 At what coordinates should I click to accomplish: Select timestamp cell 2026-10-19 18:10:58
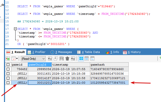(71, 78)
